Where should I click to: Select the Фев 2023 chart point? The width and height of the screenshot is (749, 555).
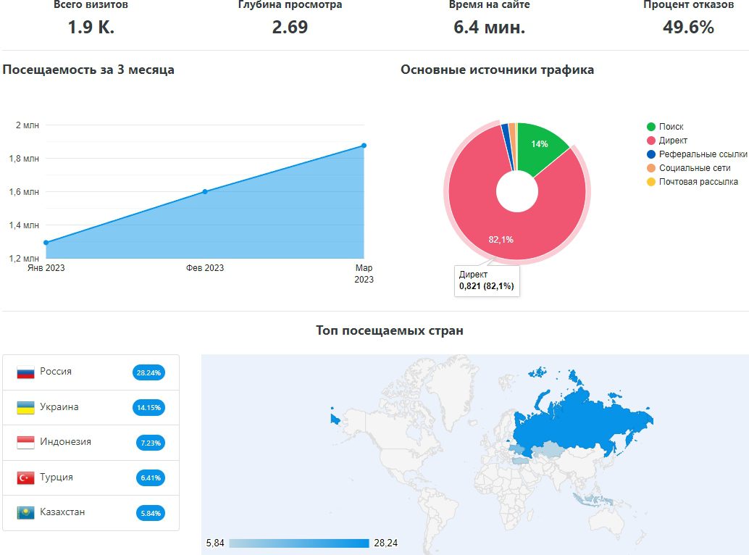pyautogui.click(x=205, y=191)
